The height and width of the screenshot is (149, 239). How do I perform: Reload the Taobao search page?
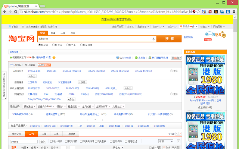[16, 12]
